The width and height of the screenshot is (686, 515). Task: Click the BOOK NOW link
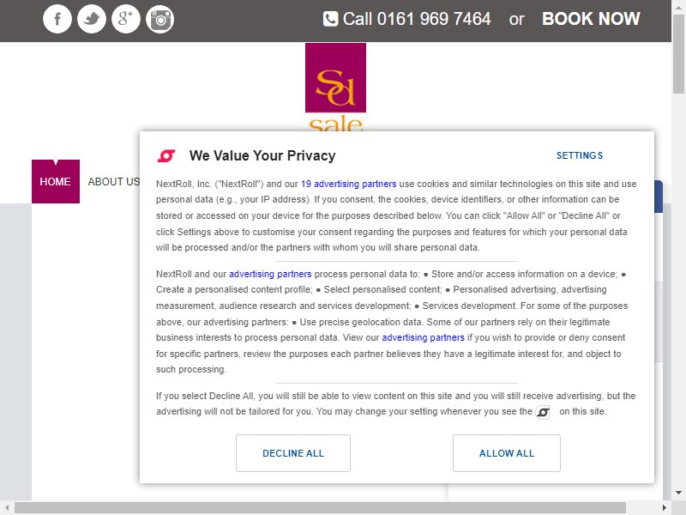tap(591, 19)
